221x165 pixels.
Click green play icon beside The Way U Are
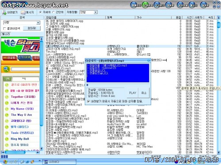click(x=7, y=115)
